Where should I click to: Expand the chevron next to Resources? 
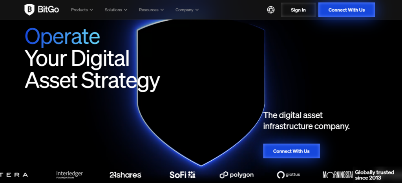(x=162, y=10)
